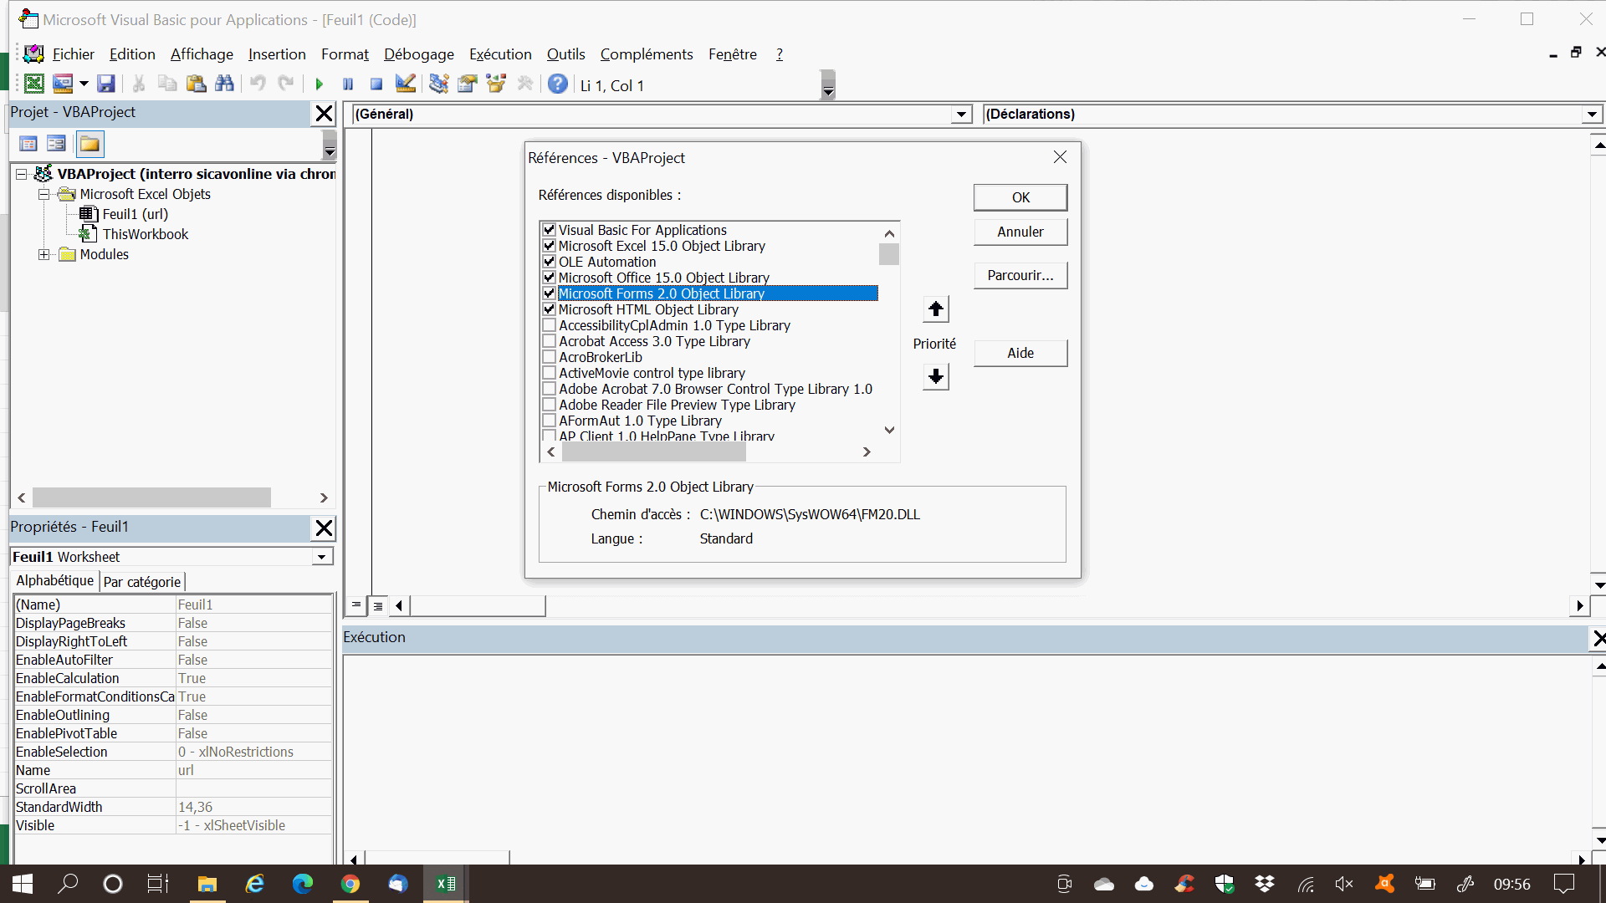Open the (Général) object dropdown
Image resolution: width=1606 pixels, height=903 pixels.
coord(961,115)
